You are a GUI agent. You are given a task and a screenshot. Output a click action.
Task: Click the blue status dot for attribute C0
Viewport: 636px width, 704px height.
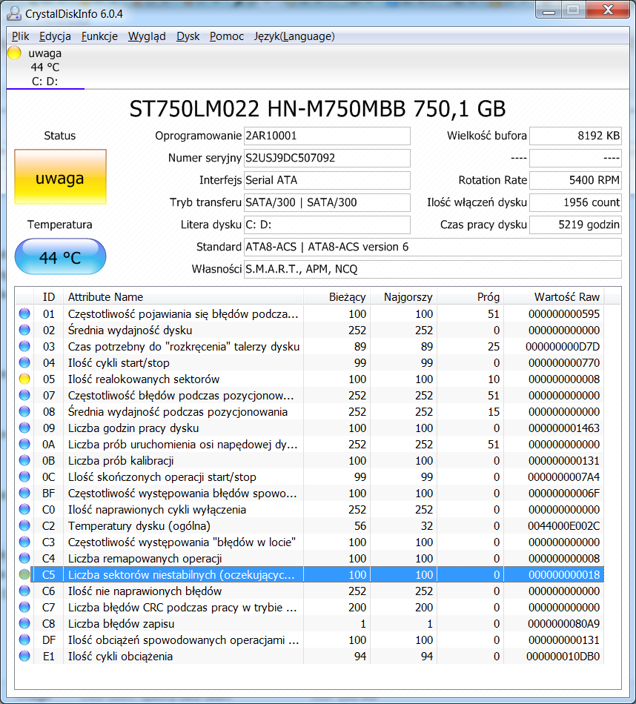click(24, 510)
